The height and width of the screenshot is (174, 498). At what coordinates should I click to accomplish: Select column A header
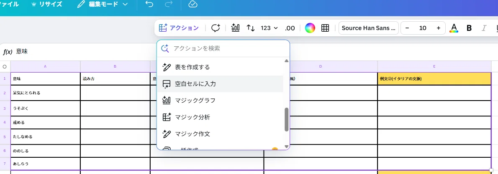[x=46, y=67]
